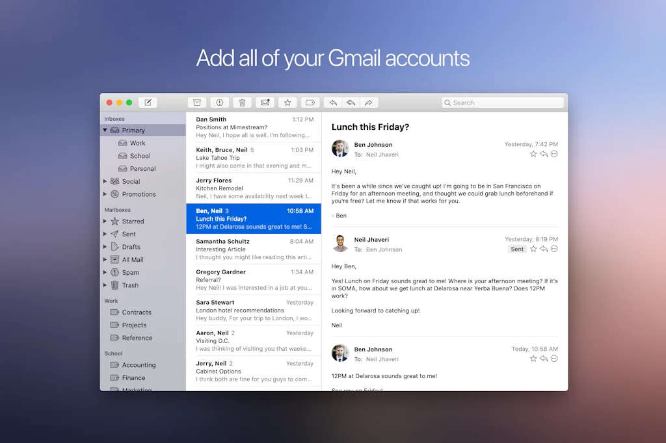Click into the Search field
Screen dimensions: 666x443
tap(504, 103)
